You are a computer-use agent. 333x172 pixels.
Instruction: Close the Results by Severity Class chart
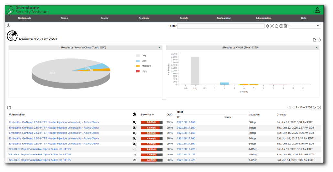click(159, 47)
